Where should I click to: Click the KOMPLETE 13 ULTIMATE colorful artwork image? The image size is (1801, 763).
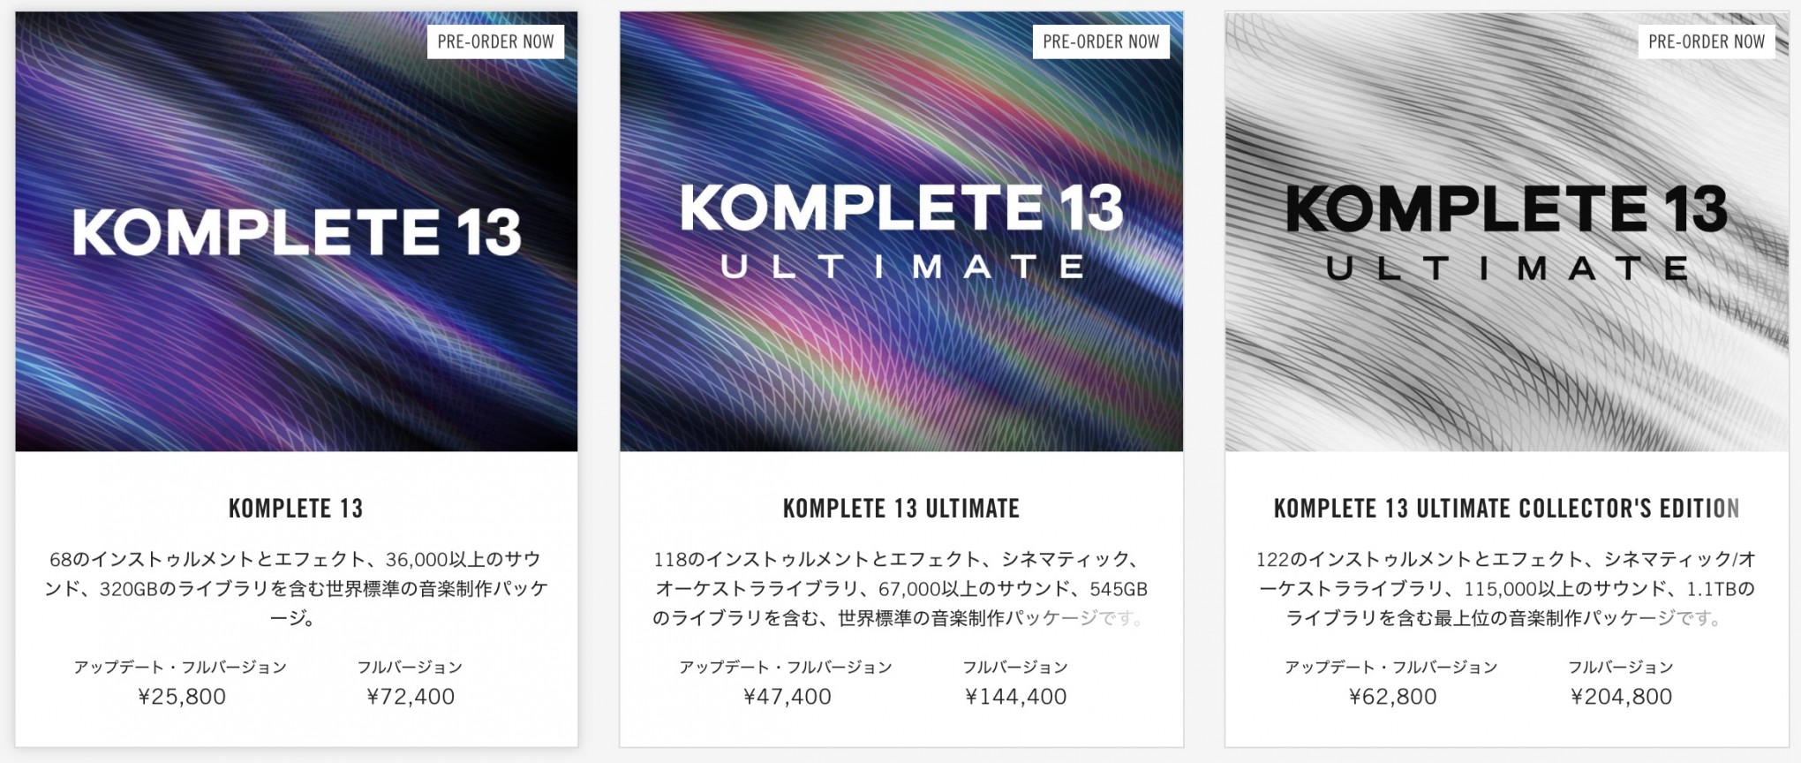point(901,230)
